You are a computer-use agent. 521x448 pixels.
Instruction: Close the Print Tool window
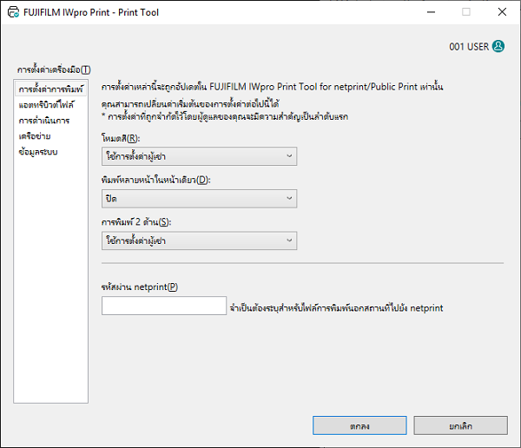pyautogui.click(x=501, y=12)
